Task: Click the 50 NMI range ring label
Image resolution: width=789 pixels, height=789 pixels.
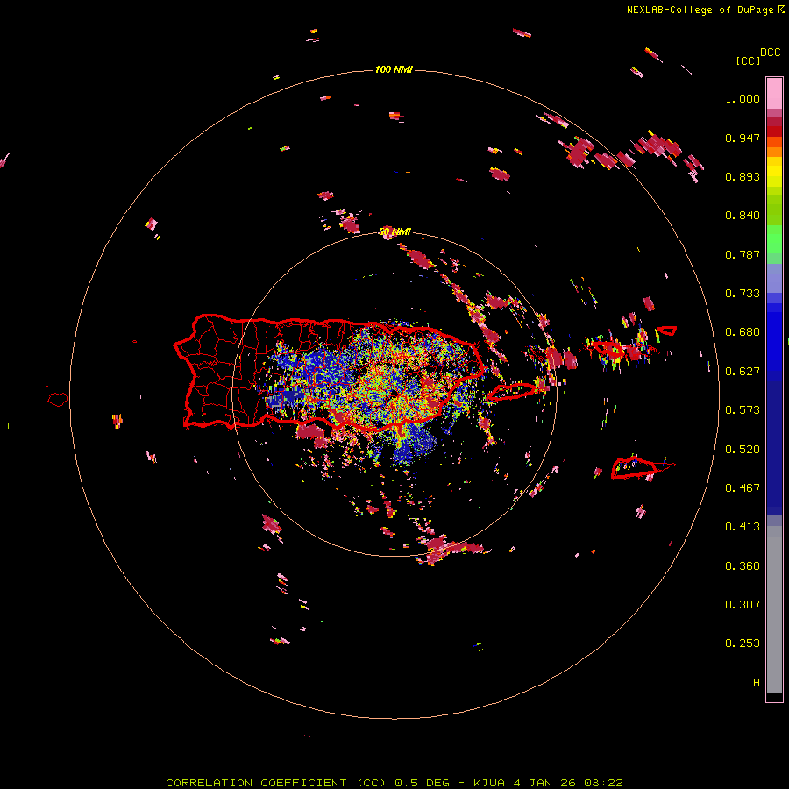Action: tap(394, 232)
